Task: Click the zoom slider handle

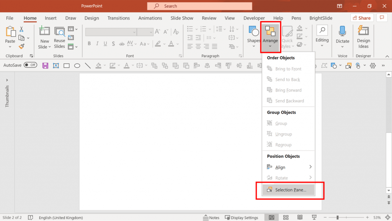Action: (338, 218)
